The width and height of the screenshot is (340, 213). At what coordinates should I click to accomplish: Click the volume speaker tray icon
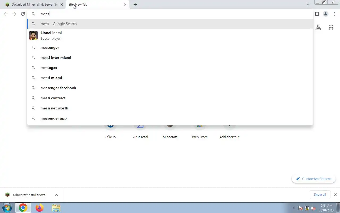coord(313,208)
